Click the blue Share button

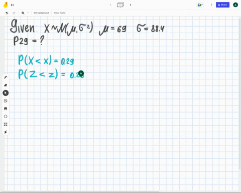click(x=222, y=5)
